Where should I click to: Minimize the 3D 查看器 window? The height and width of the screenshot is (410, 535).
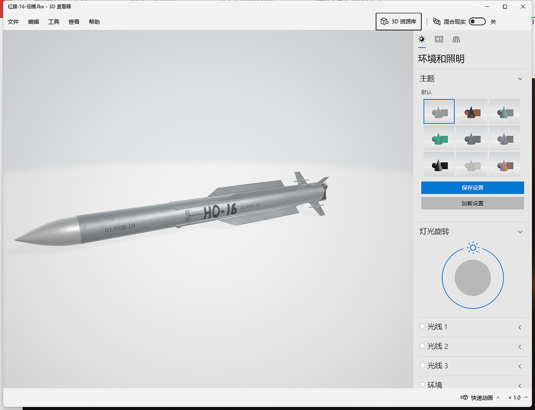tap(487, 7)
